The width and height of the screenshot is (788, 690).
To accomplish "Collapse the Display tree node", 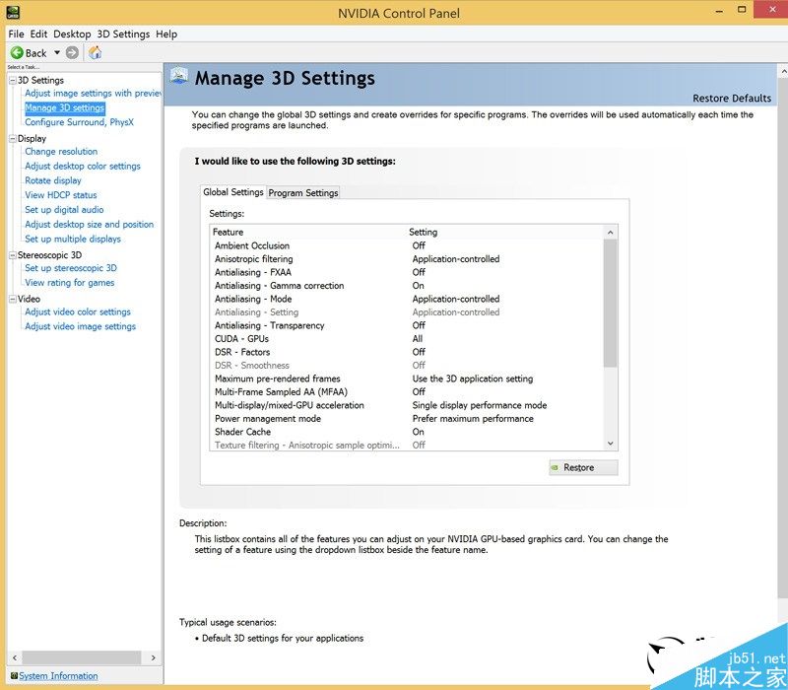I will pyautogui.click(x=13, y=139).
